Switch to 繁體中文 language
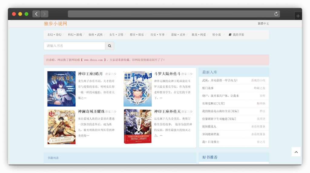 [x=263, y=23]
